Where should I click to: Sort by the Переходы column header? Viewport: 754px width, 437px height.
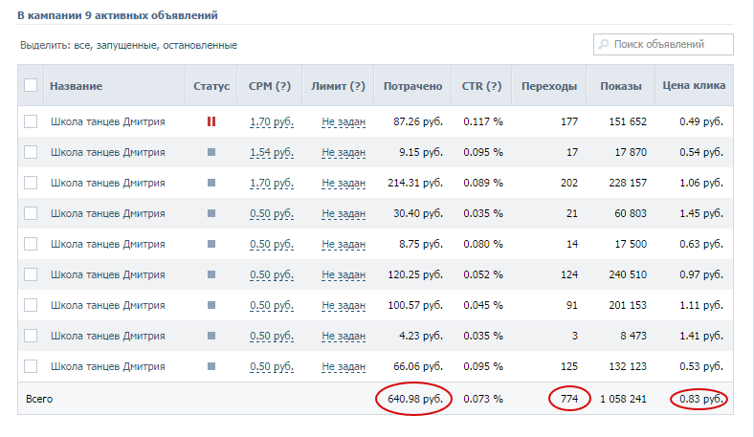[549, 86]
